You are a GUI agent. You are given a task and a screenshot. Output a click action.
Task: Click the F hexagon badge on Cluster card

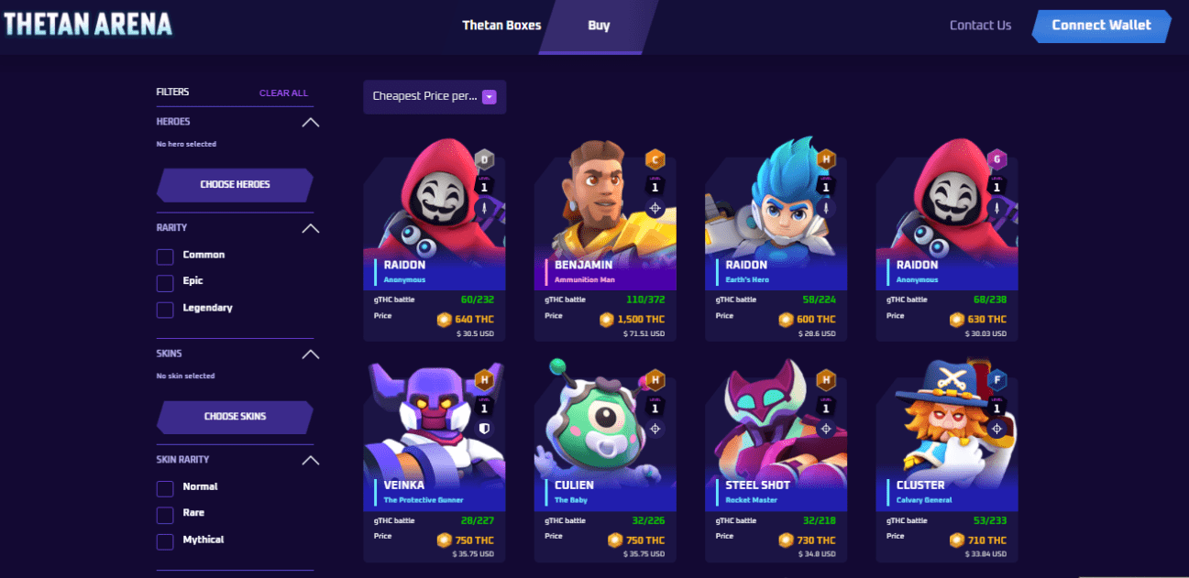(996, 380)
